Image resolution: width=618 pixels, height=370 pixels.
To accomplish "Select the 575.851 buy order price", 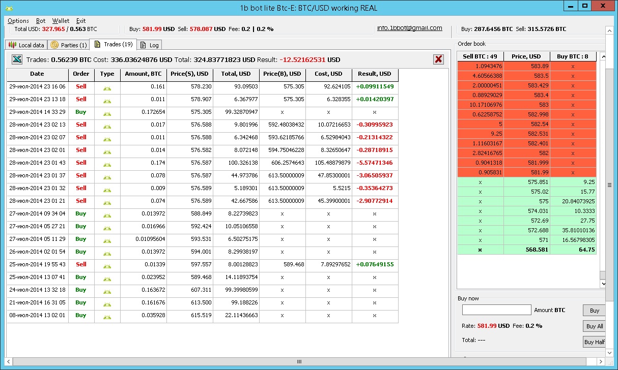I will coord(527,182).
